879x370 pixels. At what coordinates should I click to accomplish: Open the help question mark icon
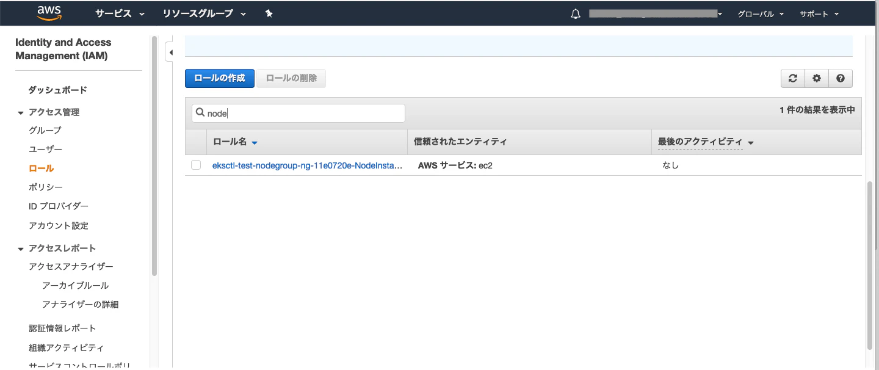[840, 78]
